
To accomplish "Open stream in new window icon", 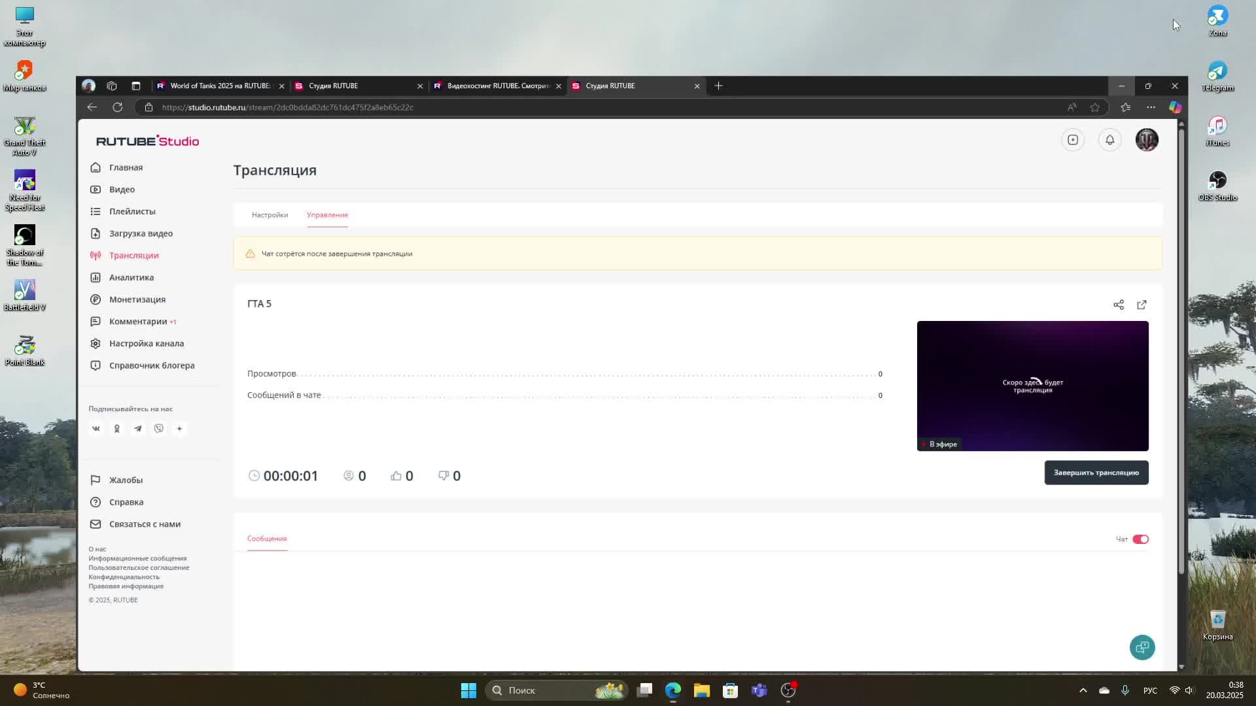I will tap(1142, 305).
